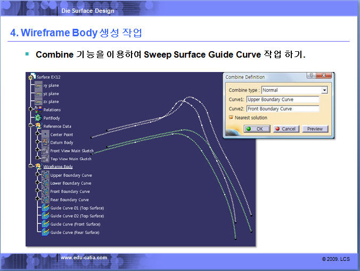Select Guide Curve 01 (Top Surface) icon
360x271 pixels.
pos(45,208)
